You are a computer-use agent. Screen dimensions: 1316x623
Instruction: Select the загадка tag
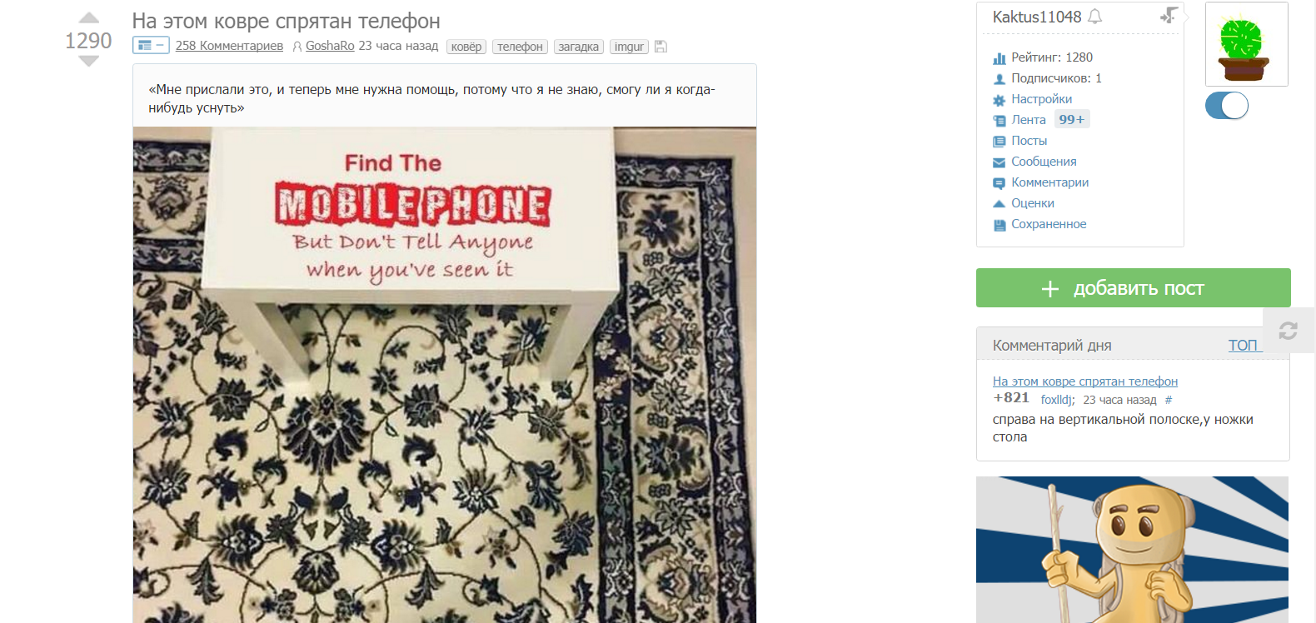pos(579,47)
